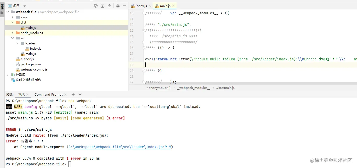The image size is (357, 168).
Task: Click the 外部库 library icon
Action: click(x=13, y=75)
